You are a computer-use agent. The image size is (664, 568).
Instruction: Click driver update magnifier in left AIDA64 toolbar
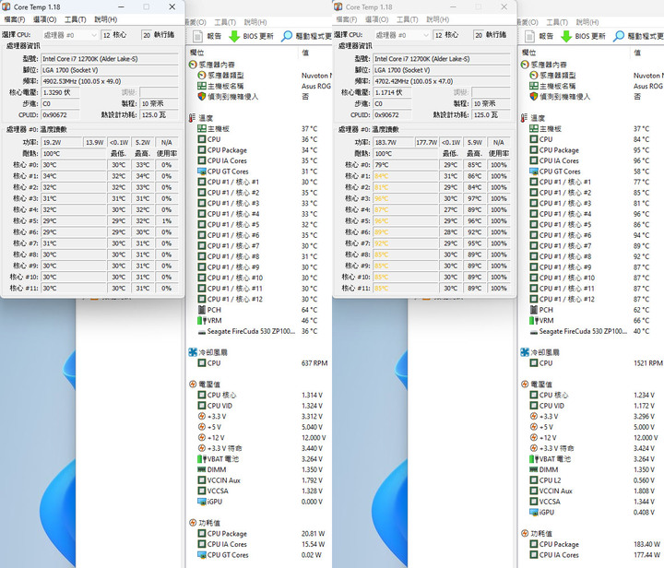pos(287,36)
